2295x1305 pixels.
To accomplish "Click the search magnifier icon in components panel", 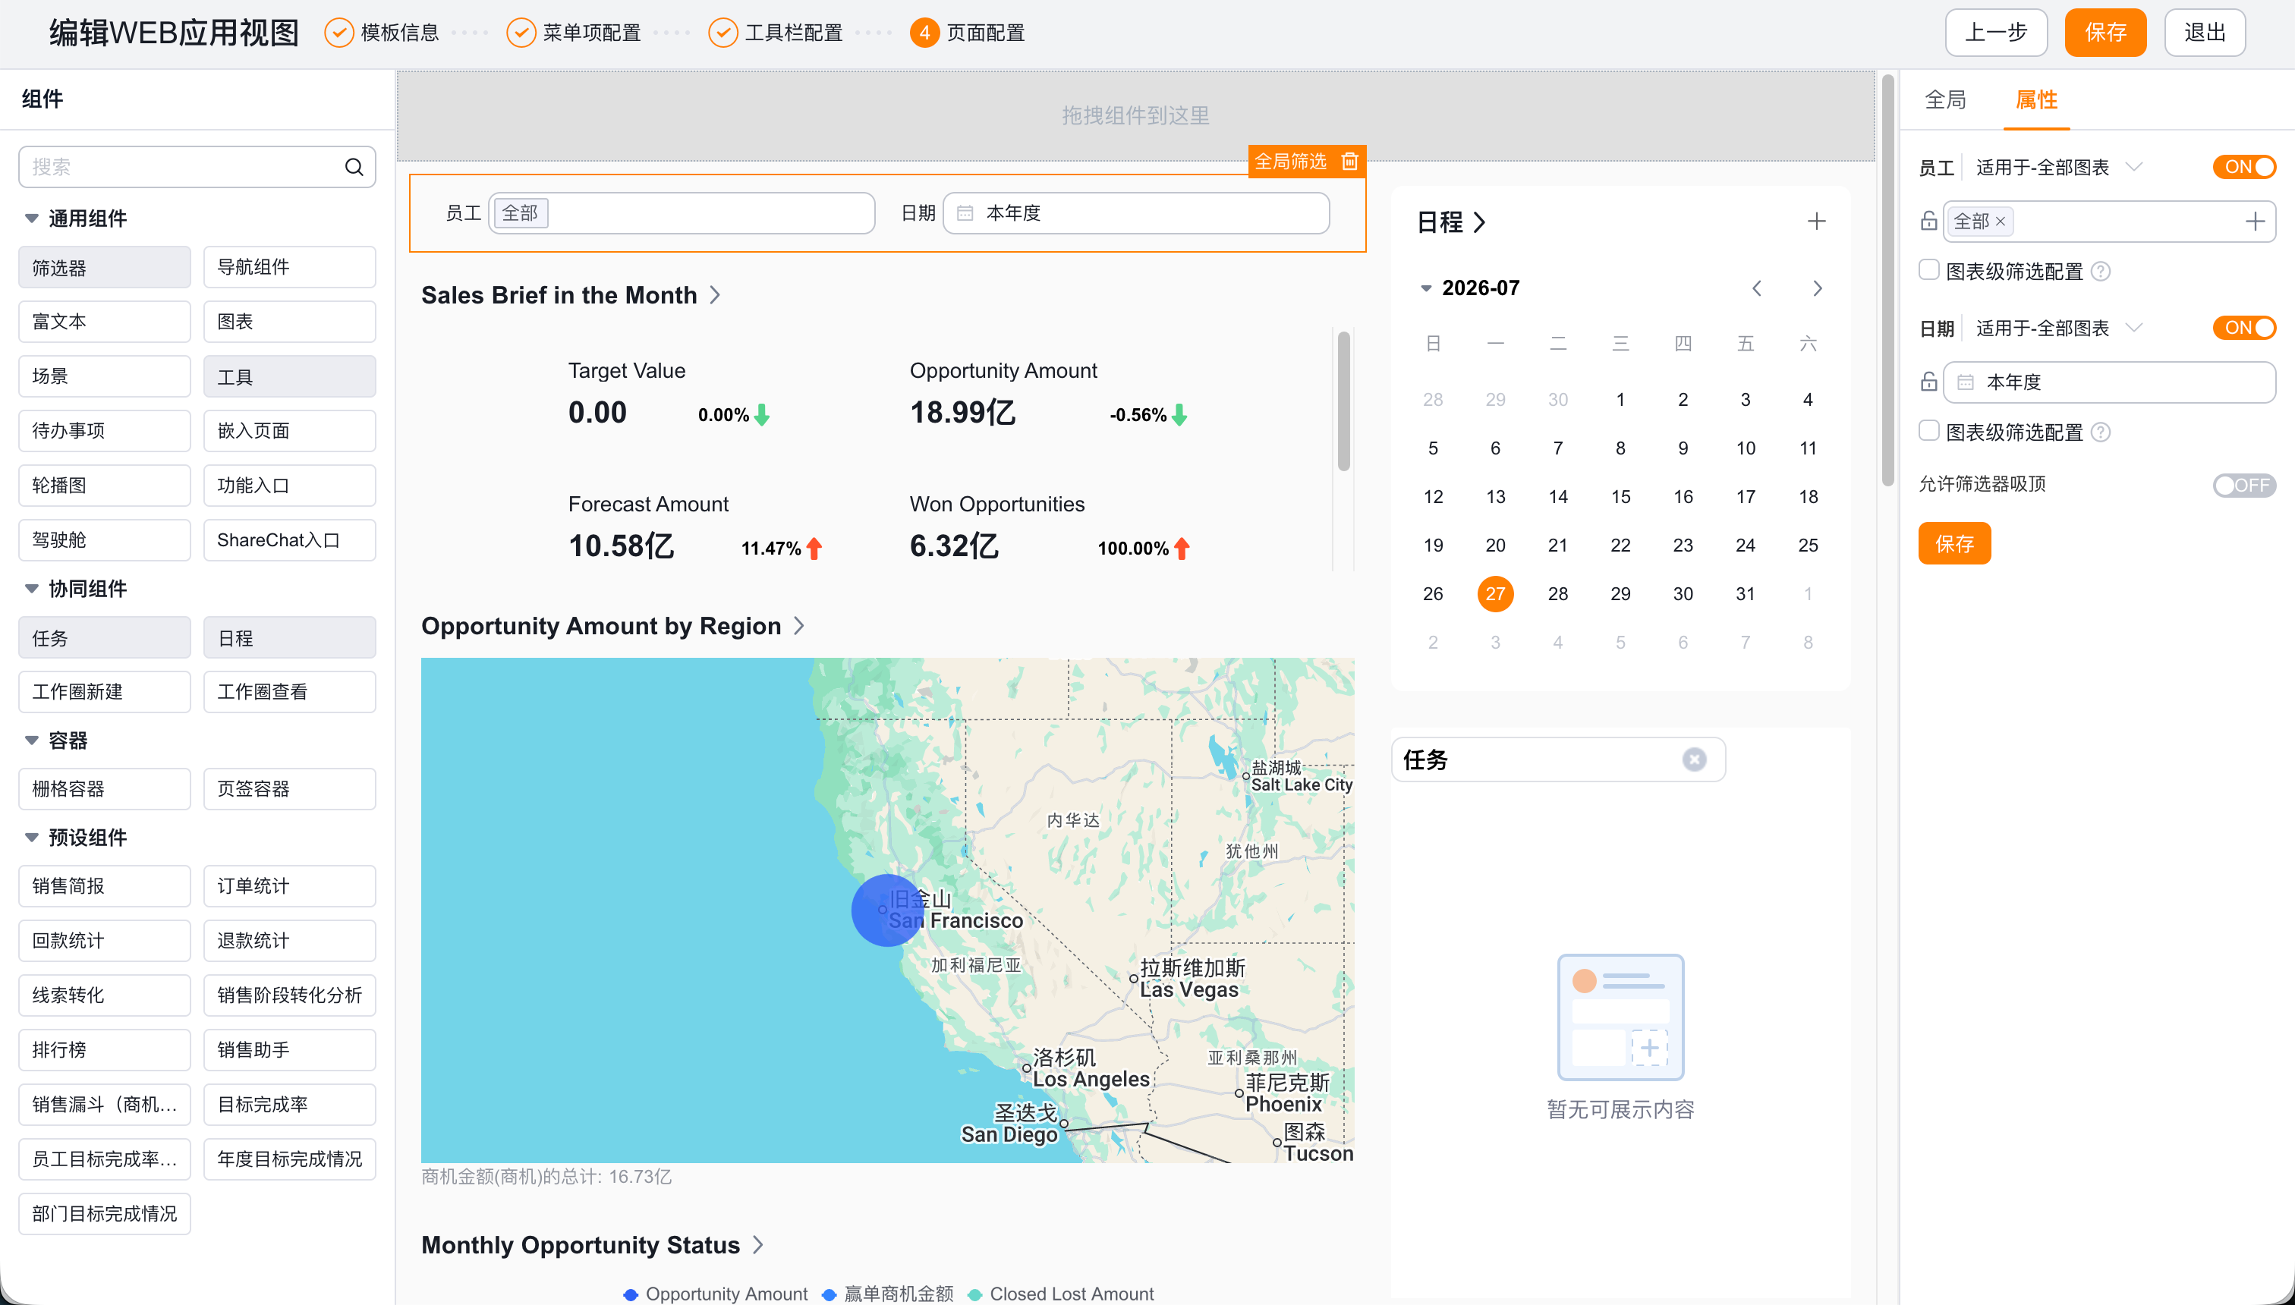I will coord(354,167).
